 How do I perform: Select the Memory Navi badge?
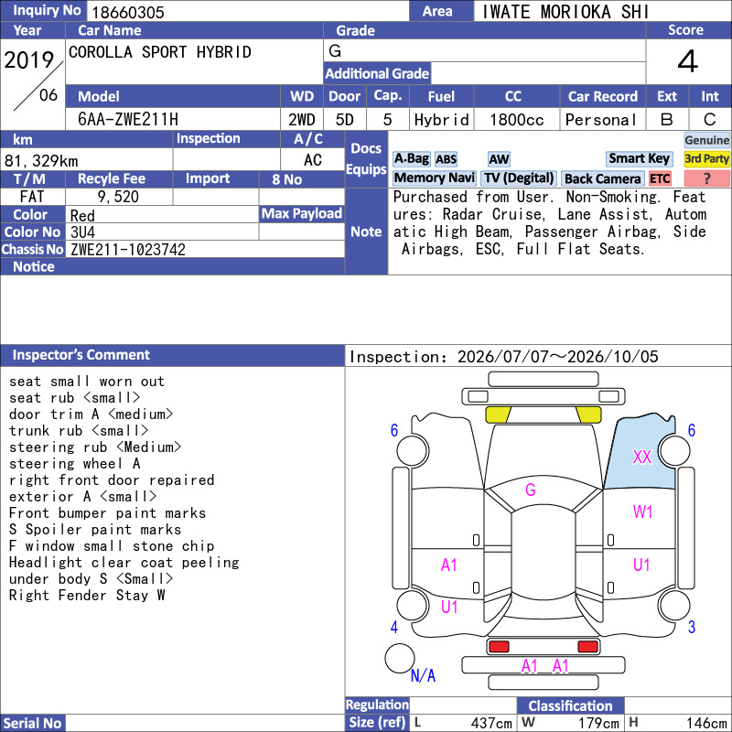coord(434,178)
